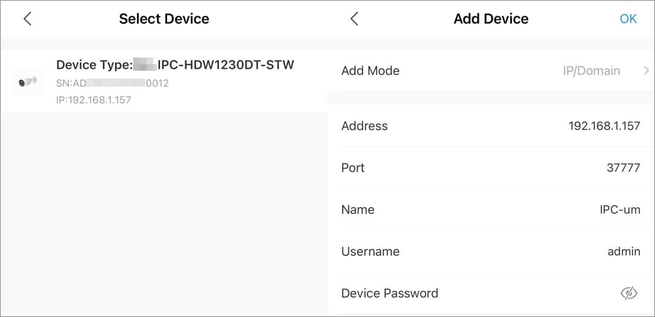This screenshot has height=317, width=655.
Task: Tap the Address label
Action: 364,126
